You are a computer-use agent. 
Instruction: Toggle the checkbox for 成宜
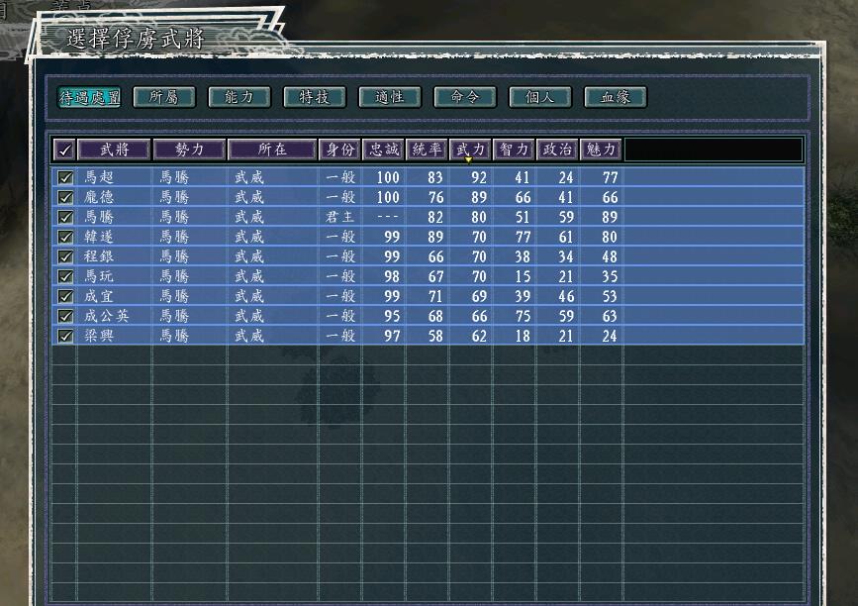[x=65, y=296]
